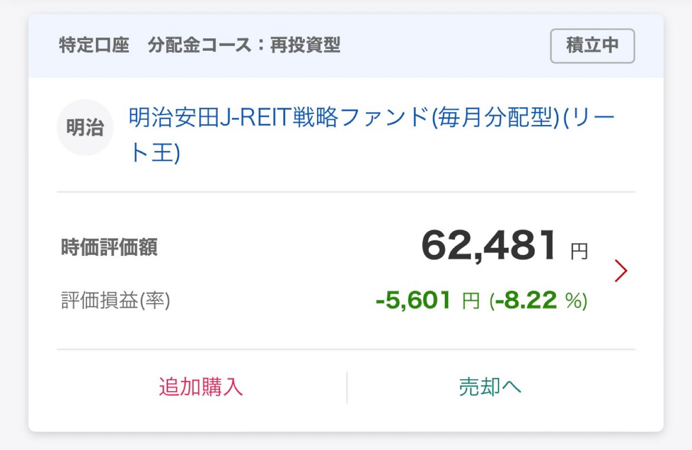Click the 特定口座 account label
This screenshot has height=450, width=692.
[94, 45]
